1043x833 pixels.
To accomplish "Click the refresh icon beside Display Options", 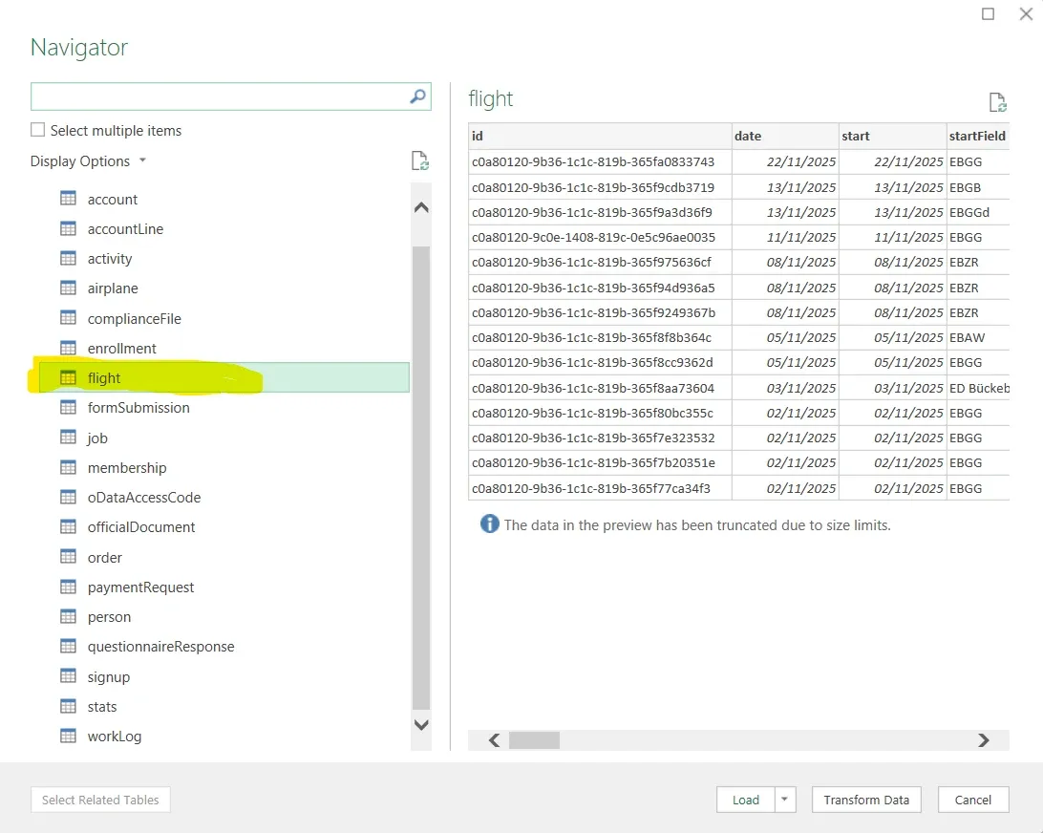I will [419, 161].
